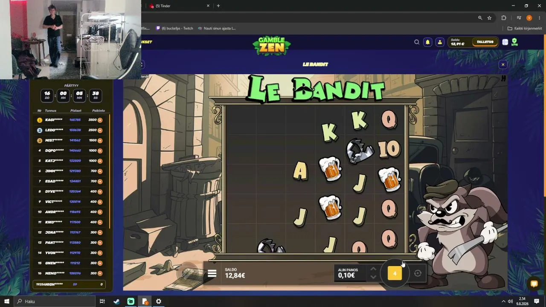546x307 pixels.
Task: Open the Kaikki kirjanmerkit bookmarks folder
Action: coord(524,29)
